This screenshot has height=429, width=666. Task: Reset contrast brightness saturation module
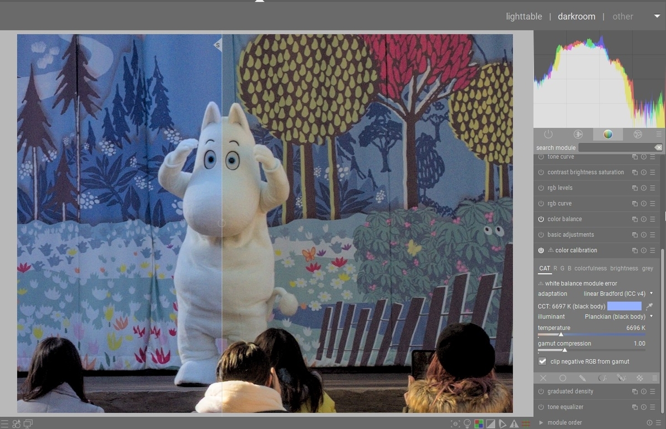(x=644, y=172)
